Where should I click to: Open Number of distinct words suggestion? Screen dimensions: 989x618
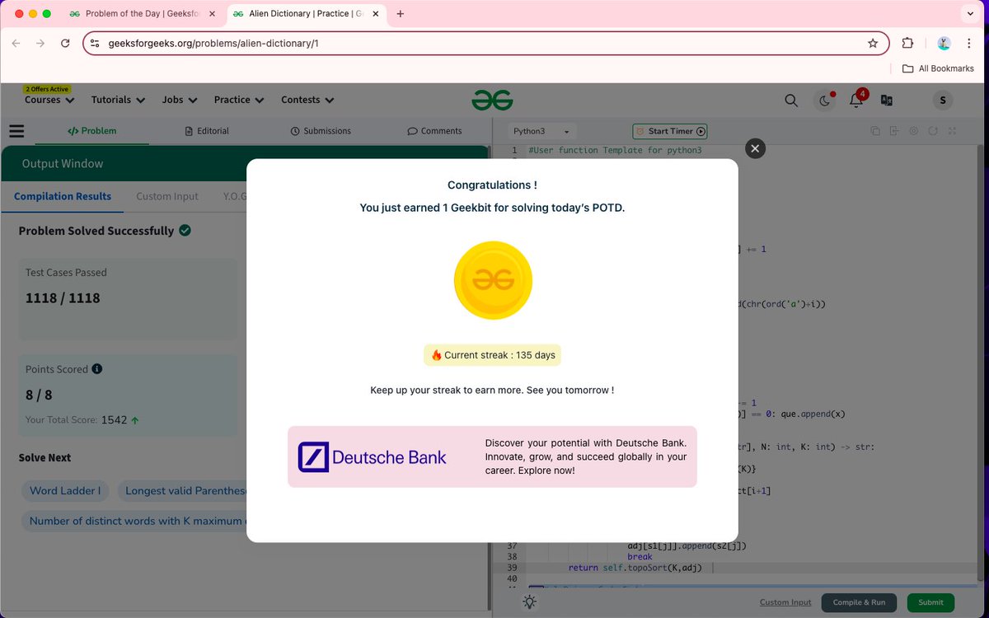[x=134, y=521]
